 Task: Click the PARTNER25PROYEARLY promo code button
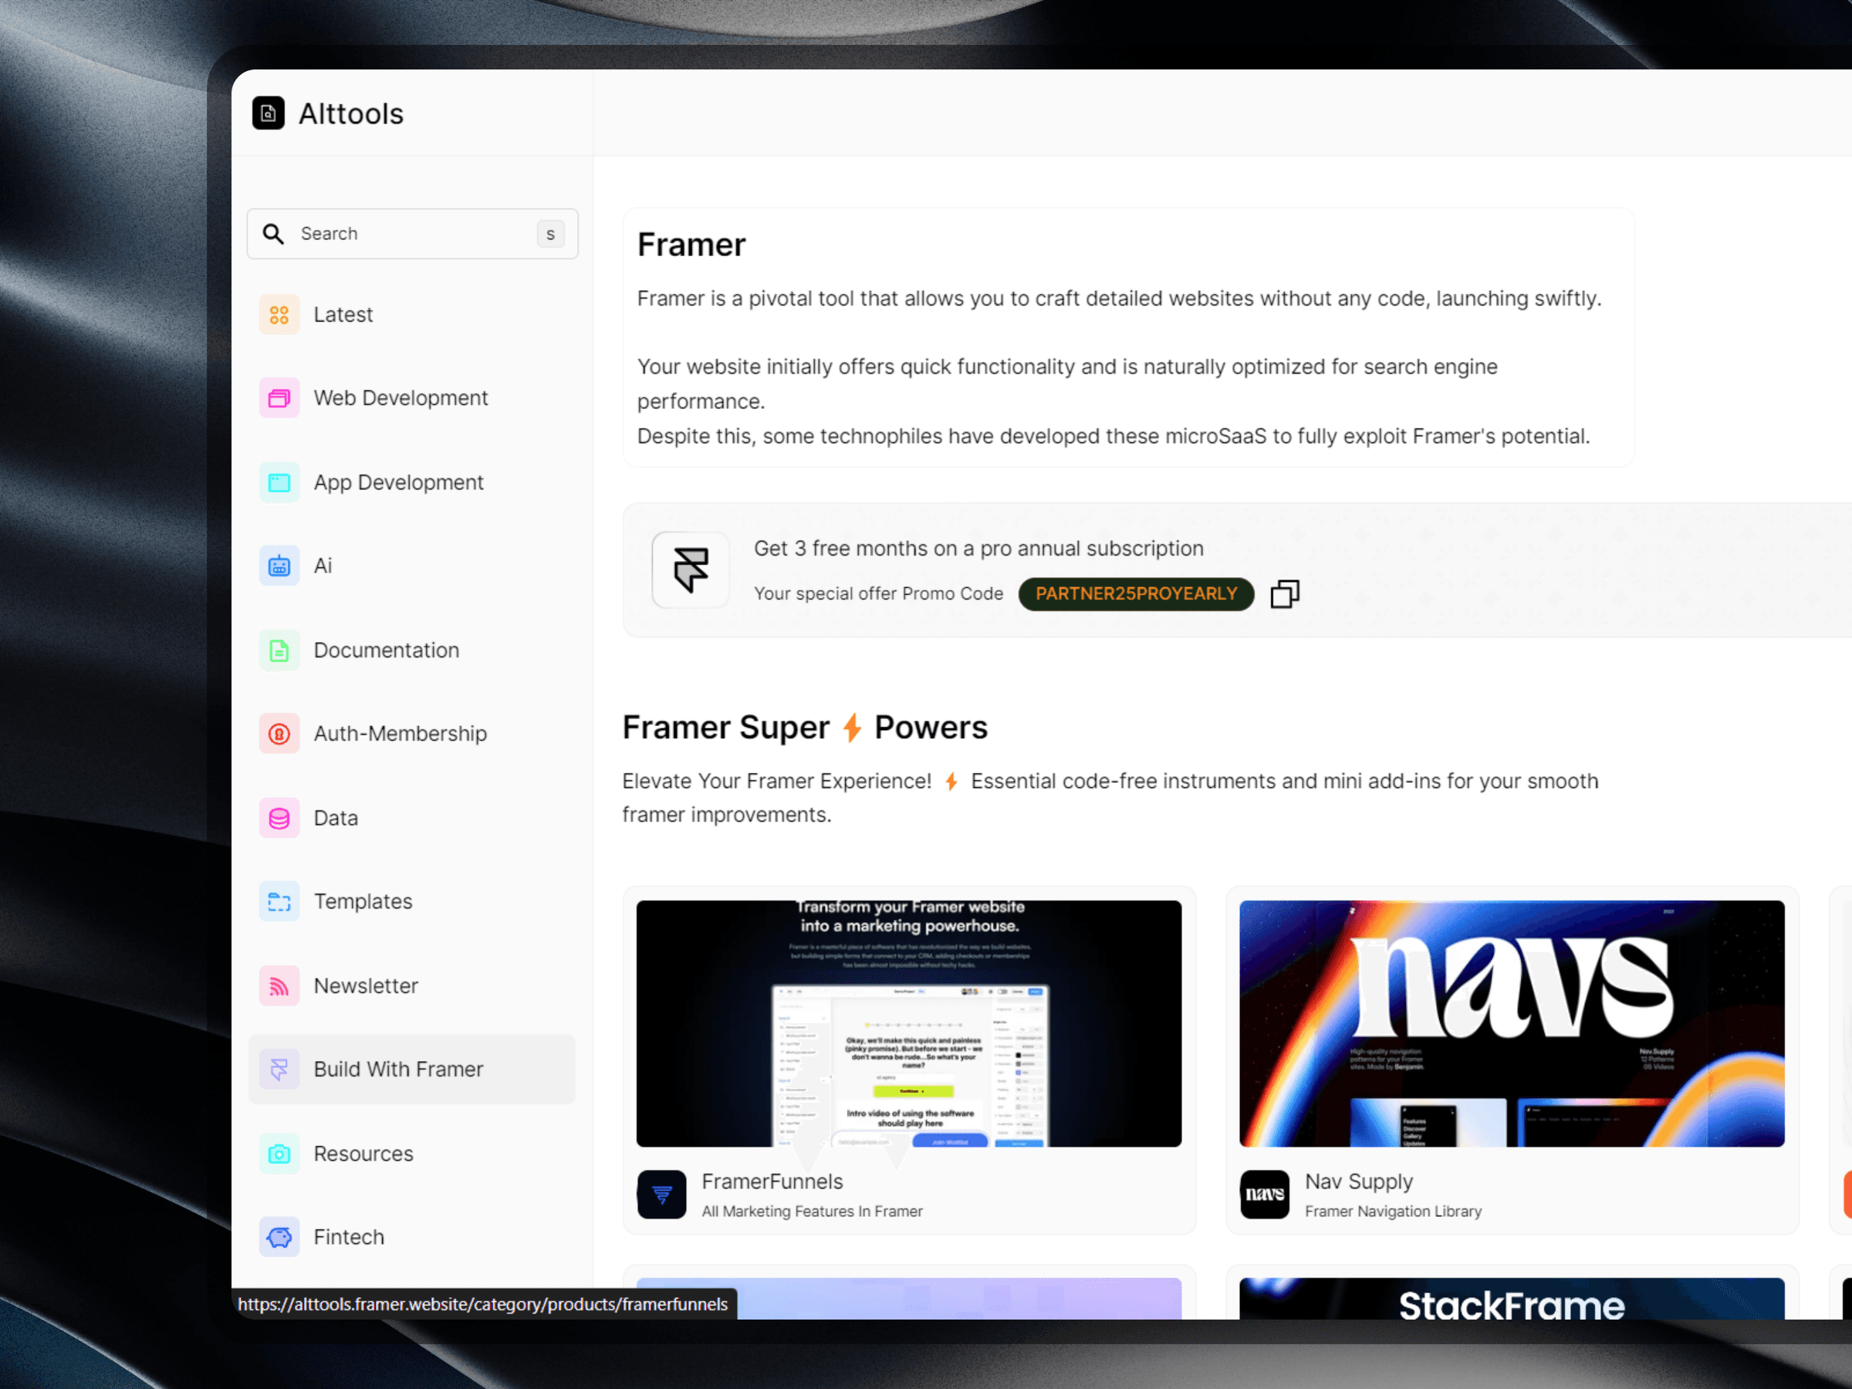click(1136, 594)
